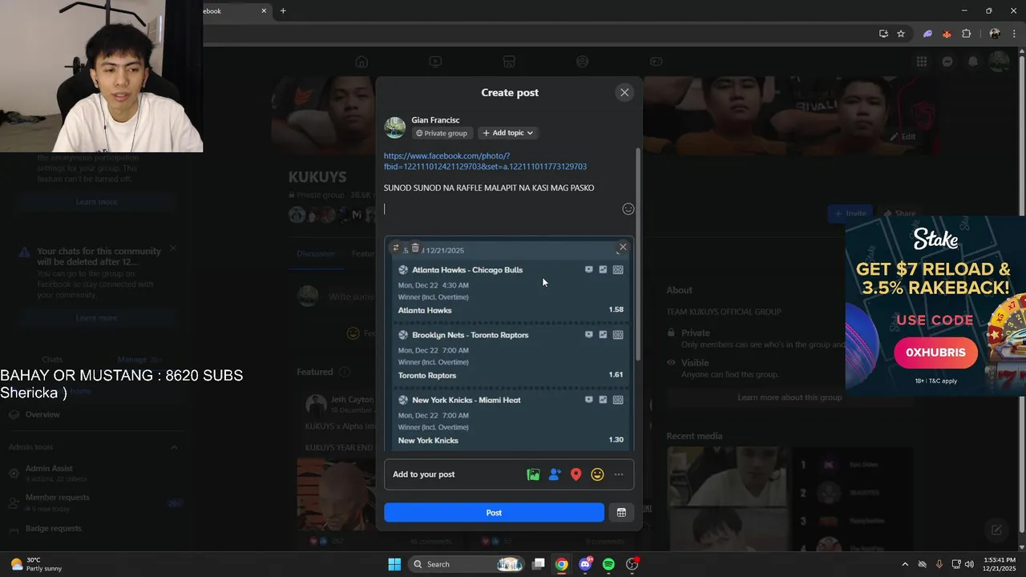The height and width of the screenshot is (577, 1026).
Task: Open Discord from the taskbar
Action: 585,564
